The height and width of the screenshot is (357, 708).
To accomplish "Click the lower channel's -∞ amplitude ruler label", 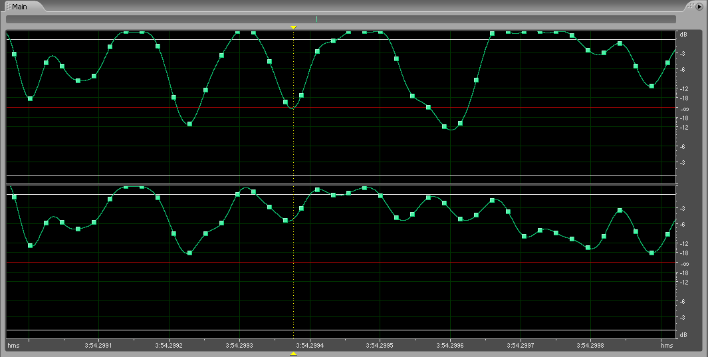I will click(x=684, y=263).
